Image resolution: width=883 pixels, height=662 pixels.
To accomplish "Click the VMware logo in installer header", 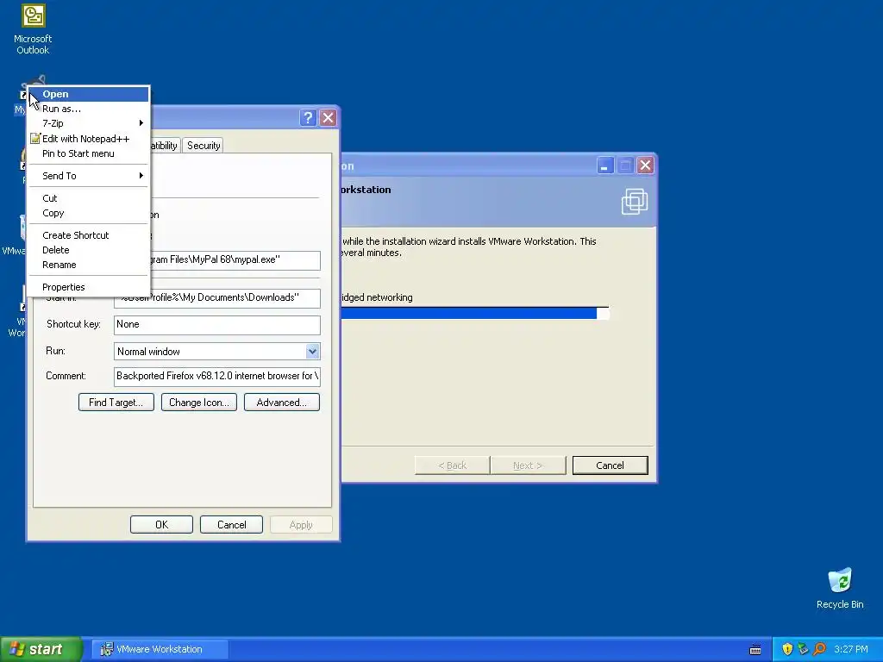I will (635, 202).
